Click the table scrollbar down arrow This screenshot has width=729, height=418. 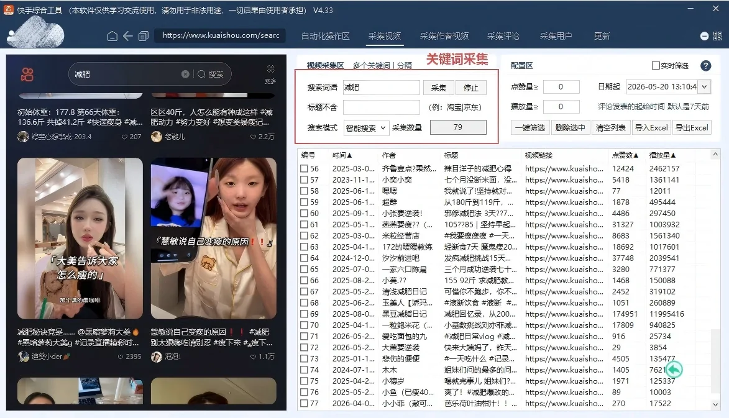pos(715,404)
